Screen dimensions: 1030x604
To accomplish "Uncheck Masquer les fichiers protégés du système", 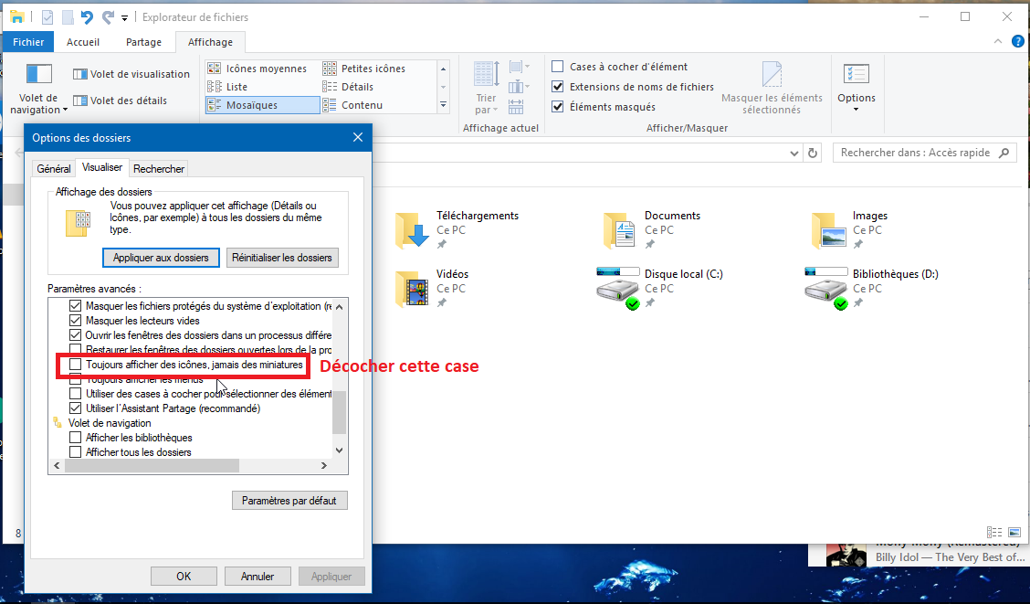I will tap(76, 306).
